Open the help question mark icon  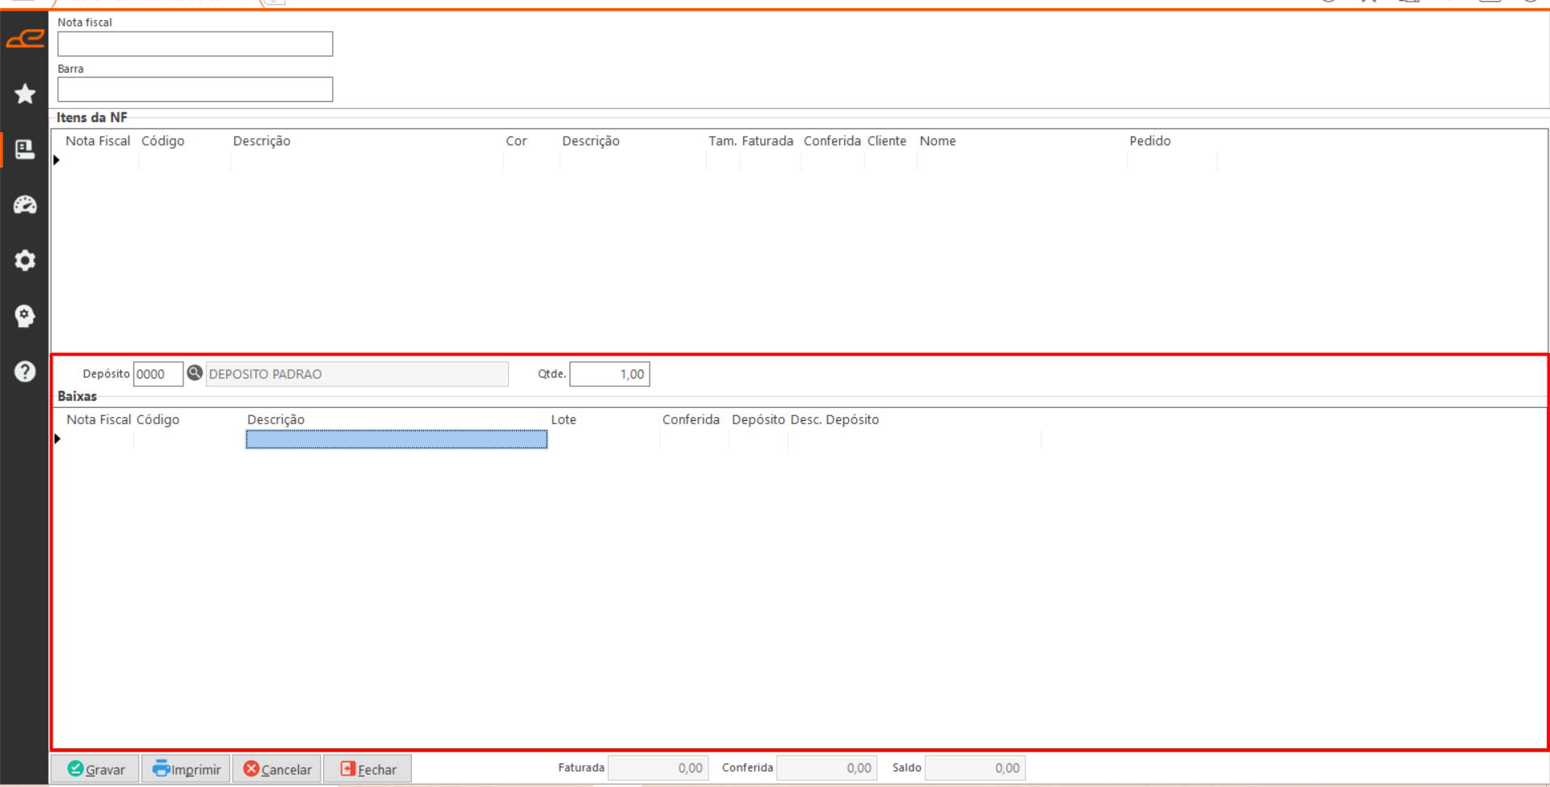25,372
